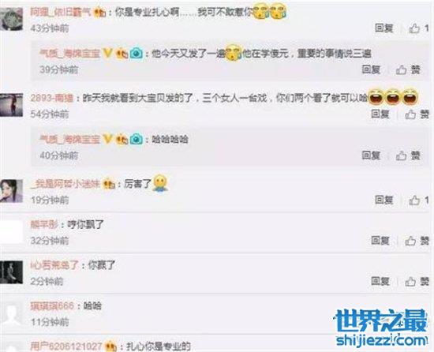Reply to the 厉害了 comment
The width and height of the screenshot is (434, 352).
coord(384,200)
